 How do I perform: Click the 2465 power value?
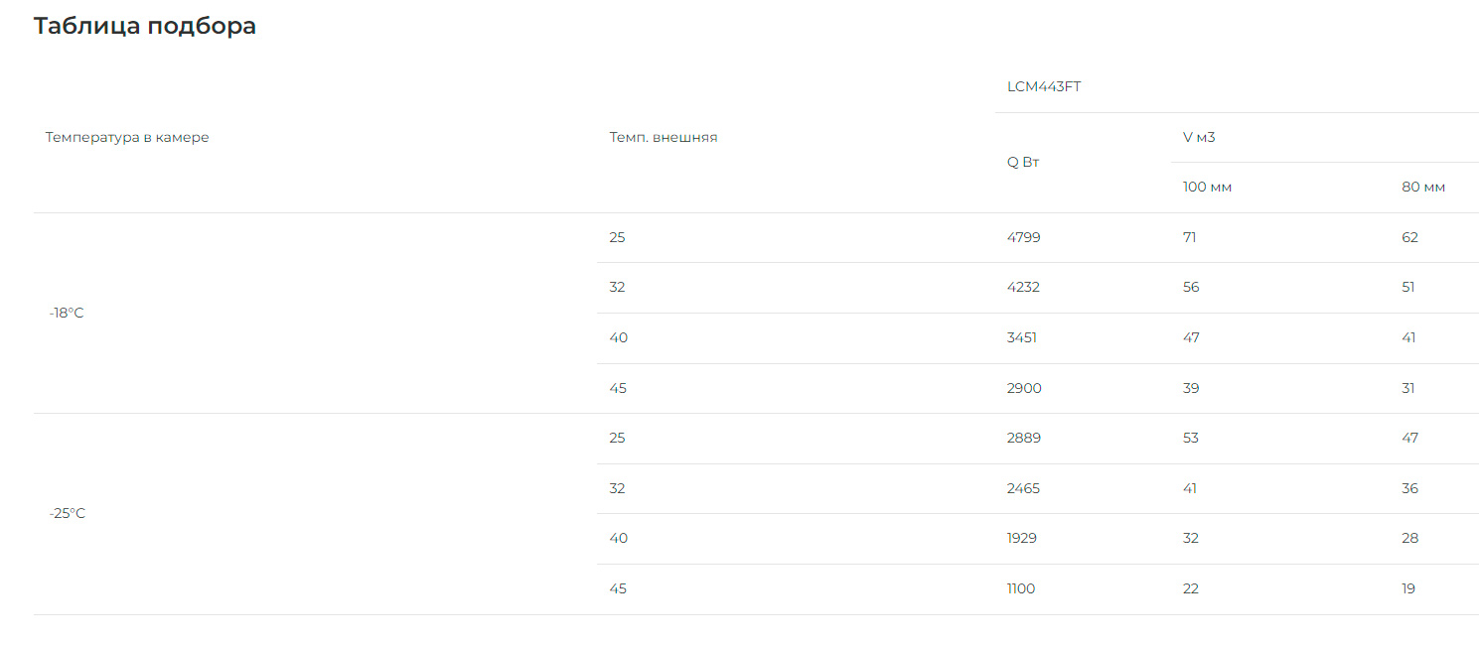(x=1024, y=489)
